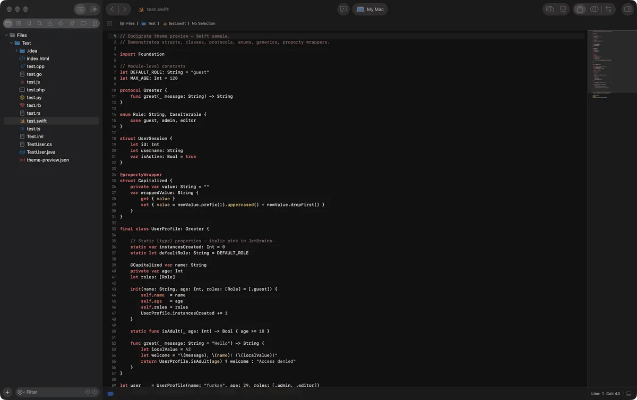
Task: Collapse the Files root disclosure arrow
Action: pyautogui.click(x=6, y=35)
